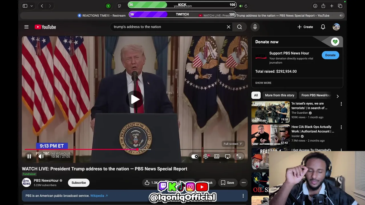Open the sidebar dropdown chevron in Safari toolbar

click(x=32, y=6)
